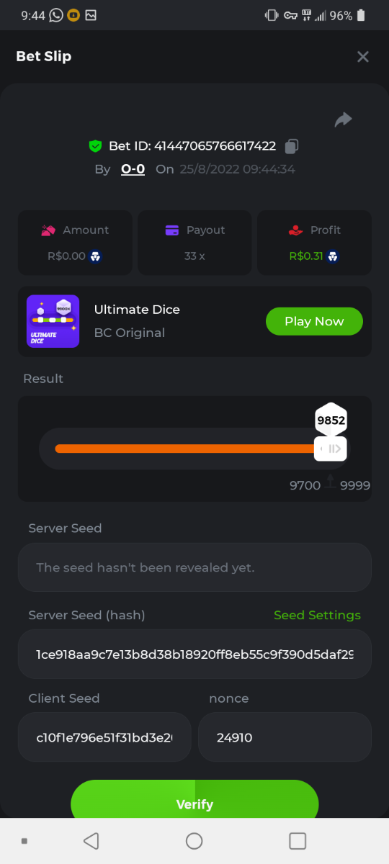389x864 pixels.
Task: Tap the Profit currency coin icon
Action: click(333, 256)
